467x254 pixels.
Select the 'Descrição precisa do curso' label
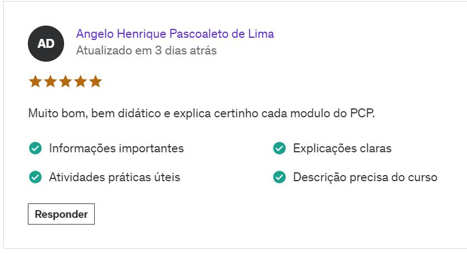pos(365,177)
